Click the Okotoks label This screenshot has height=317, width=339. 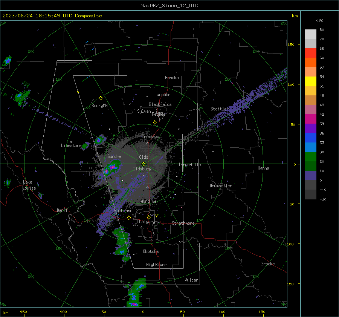pyautogui.click(x=151, y=251)
